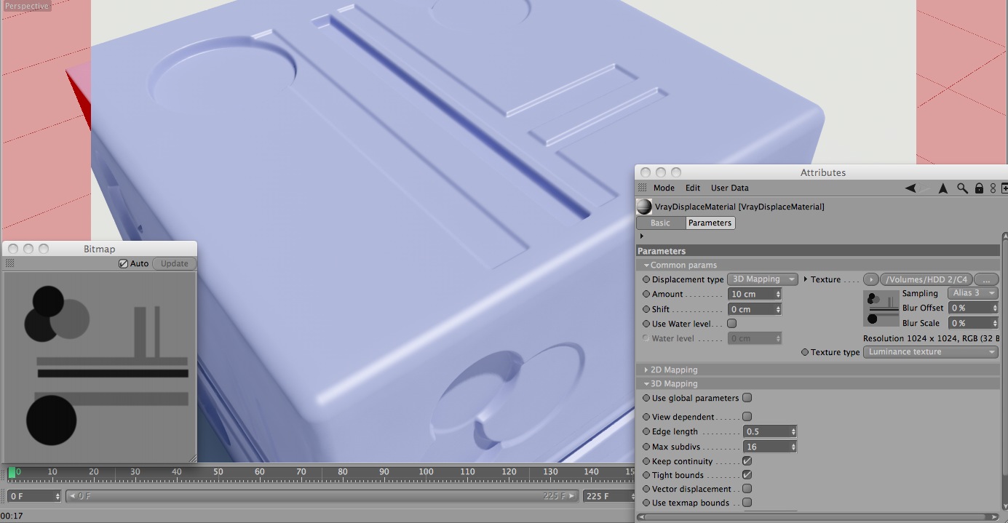Collapse the Common params section
This screenshot has height=523, width=1008.
646,266
